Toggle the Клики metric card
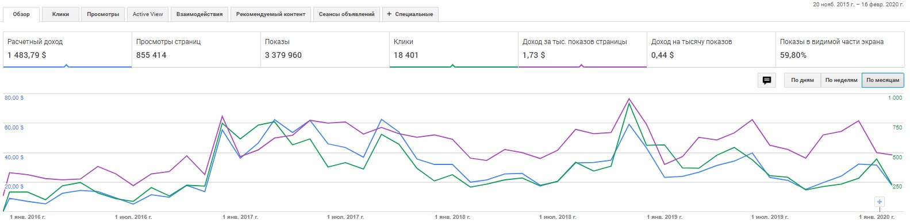Screen dimensions: 910x224 pos(454,49)
